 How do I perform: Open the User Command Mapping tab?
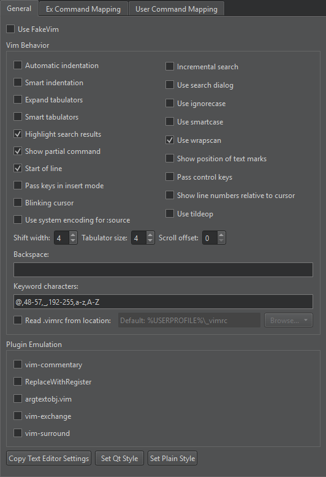coord(176,9)
